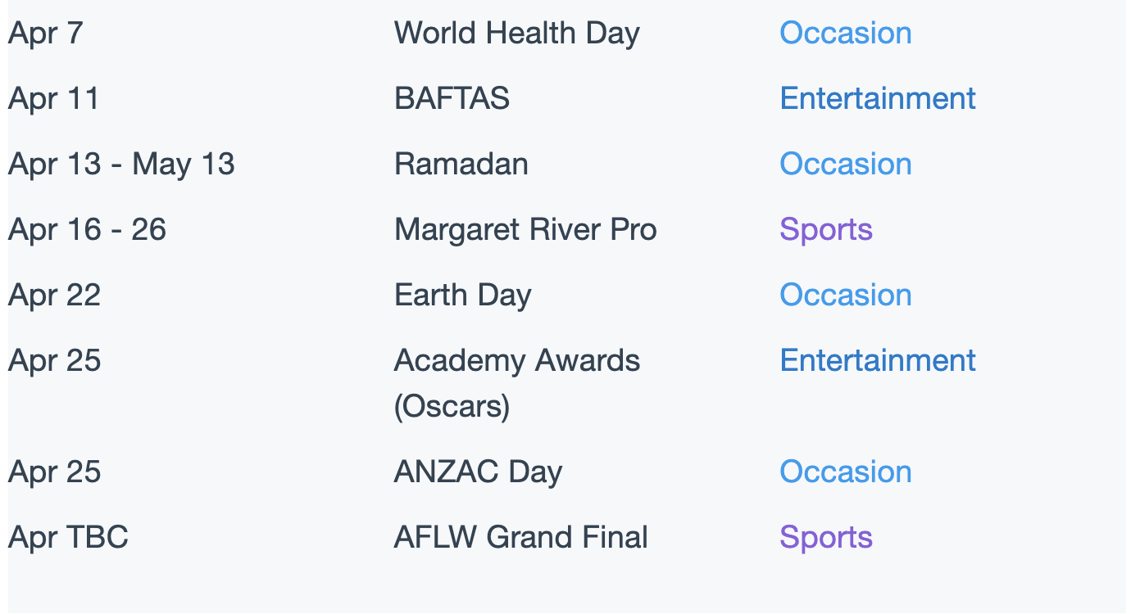Screen dimensions: 1131x614
Task: Select the World Health Day event name
Action: (x=516, y=34)
